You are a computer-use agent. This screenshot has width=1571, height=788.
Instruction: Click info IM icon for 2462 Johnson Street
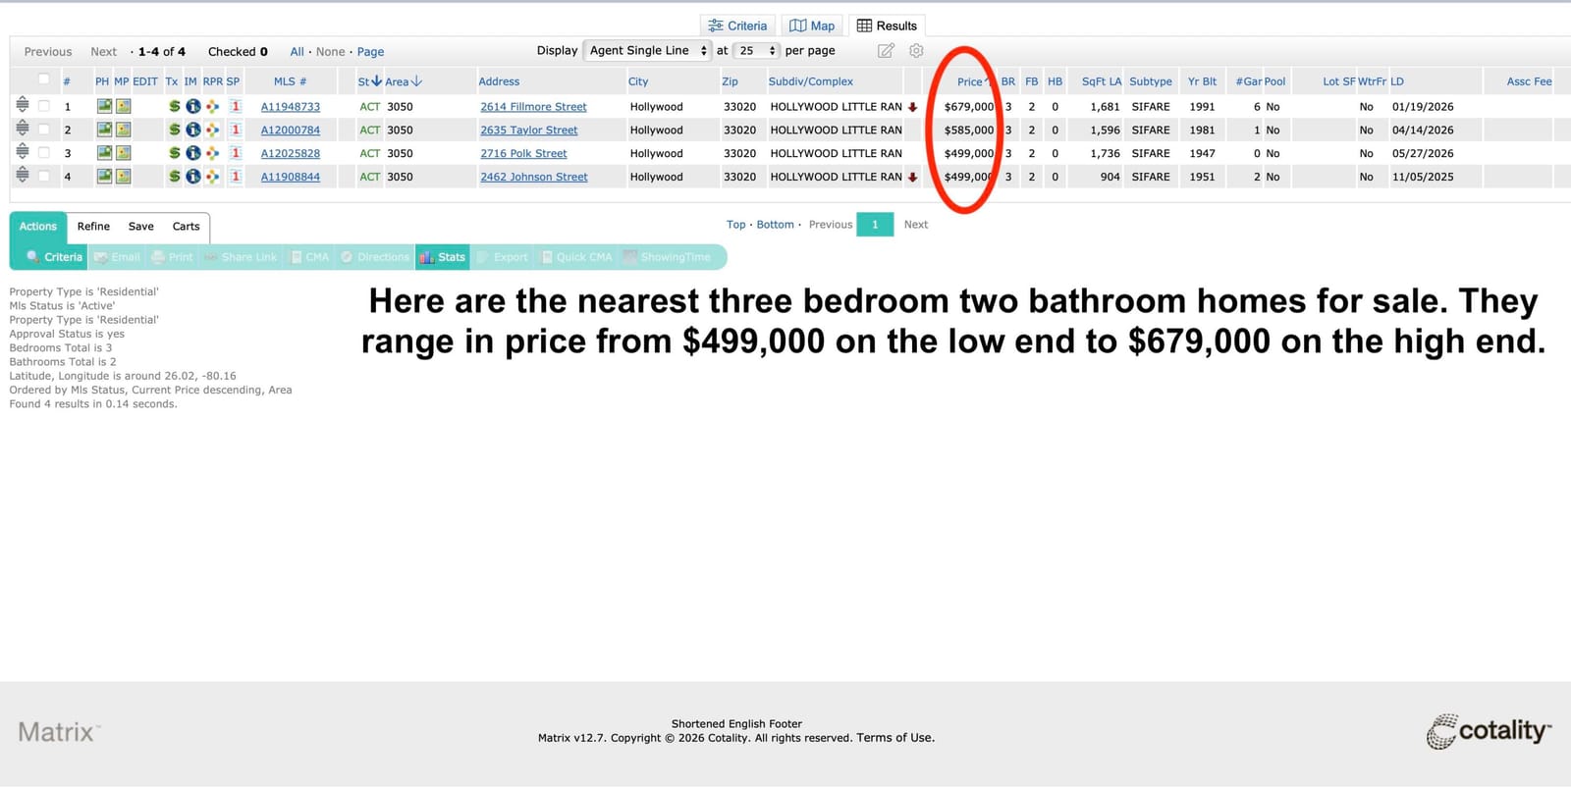(x=193, y=177)
